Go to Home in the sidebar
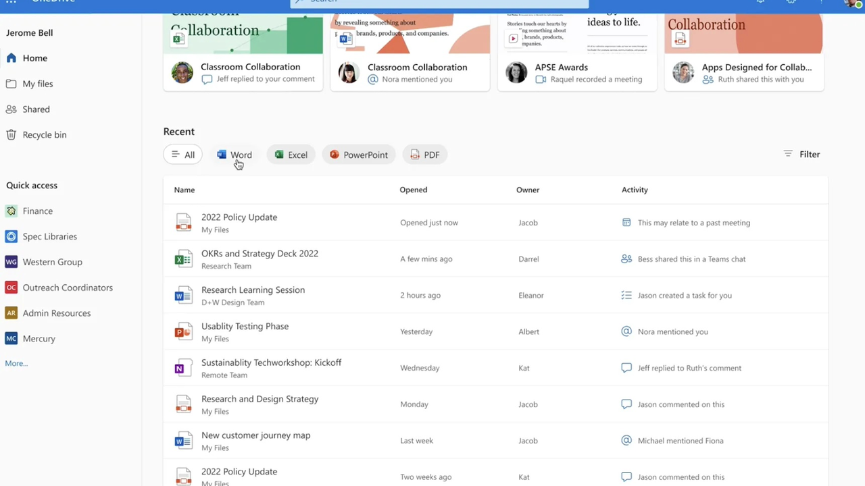 34,58
